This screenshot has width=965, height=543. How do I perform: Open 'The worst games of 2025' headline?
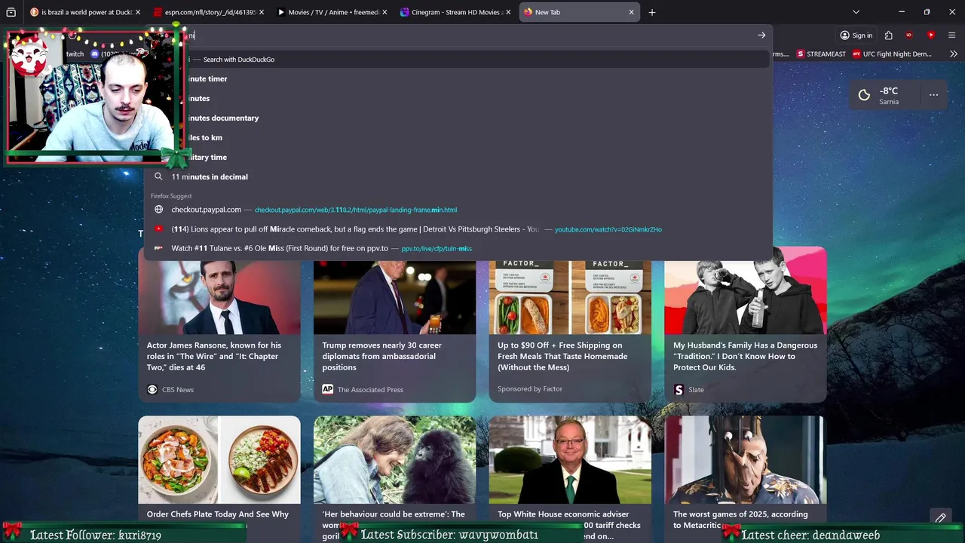(x=740, y=520)
